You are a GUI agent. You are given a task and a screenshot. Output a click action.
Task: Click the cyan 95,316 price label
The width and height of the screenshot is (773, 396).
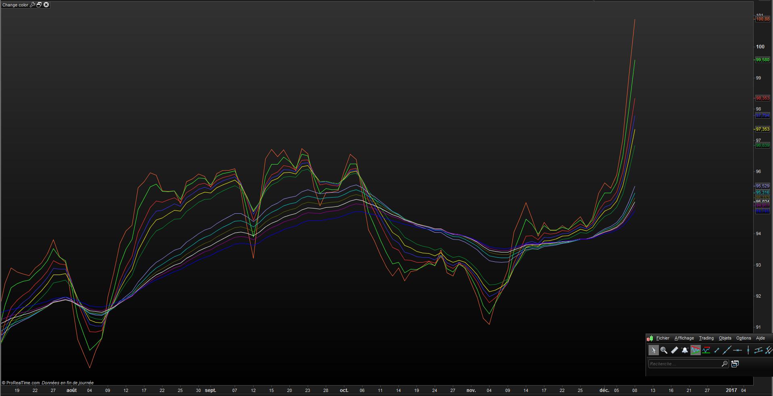click(x=762, y=192)
